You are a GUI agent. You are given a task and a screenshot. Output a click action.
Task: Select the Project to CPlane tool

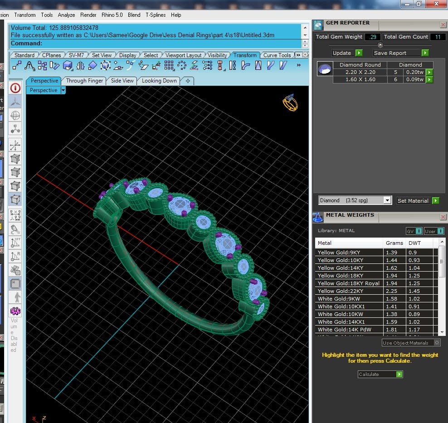tap(194, 66)
